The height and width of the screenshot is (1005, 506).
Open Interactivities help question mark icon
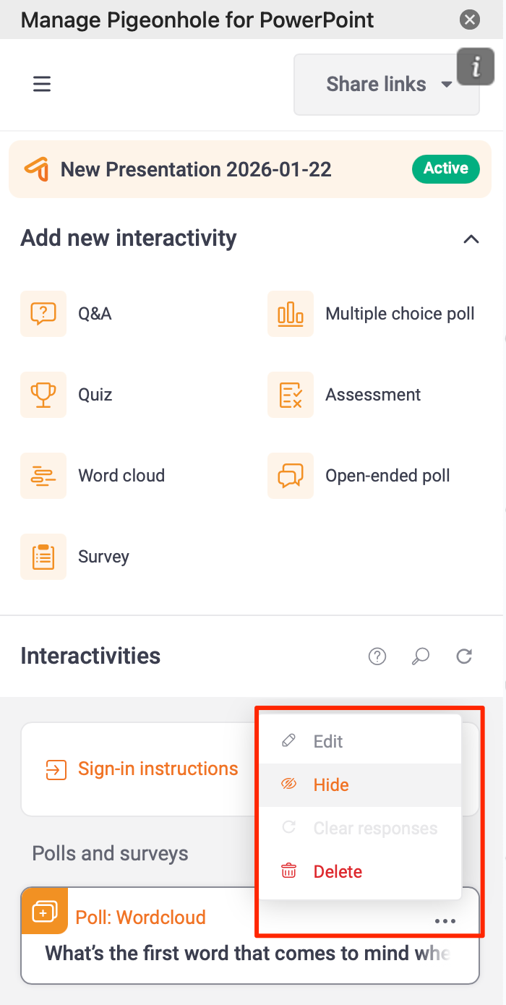click(377, 657)
